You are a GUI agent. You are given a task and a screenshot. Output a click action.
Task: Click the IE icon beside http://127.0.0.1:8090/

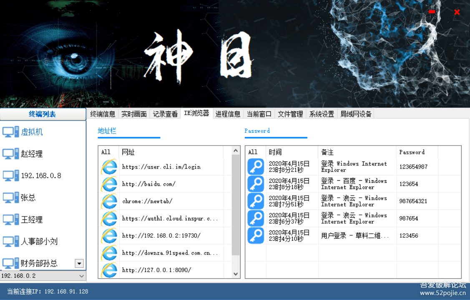click(x=108, y=270)
